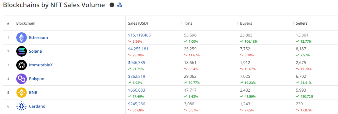Select ImmutableX transactions count 18,561
Image resolution: width=338 pixels, height=114 pixels.
click(190, 63)
